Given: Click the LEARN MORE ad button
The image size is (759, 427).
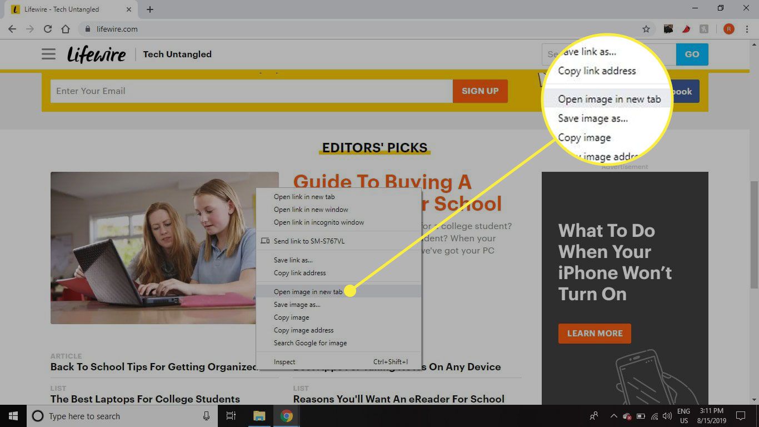Looking at the screenshot, I should (595, 334).
